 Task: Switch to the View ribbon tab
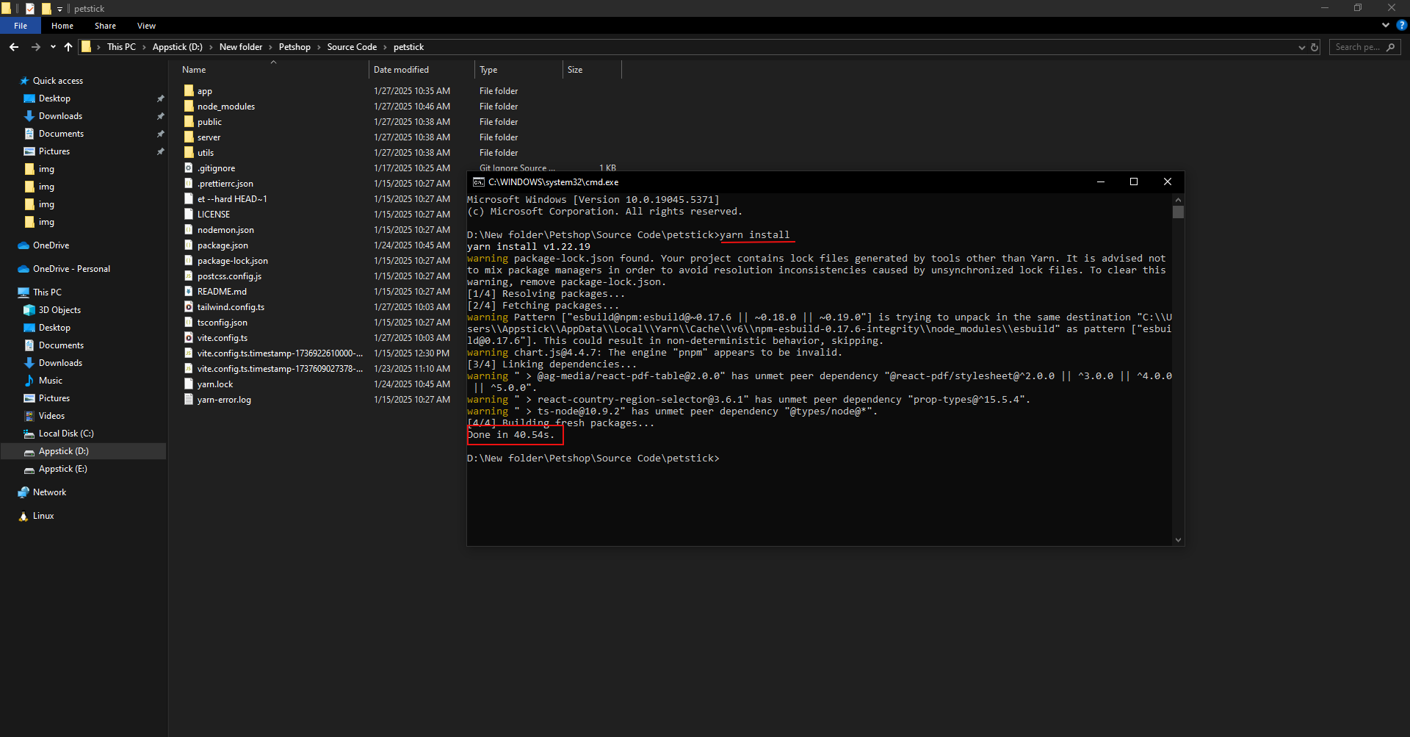click(x=146, y=26)
